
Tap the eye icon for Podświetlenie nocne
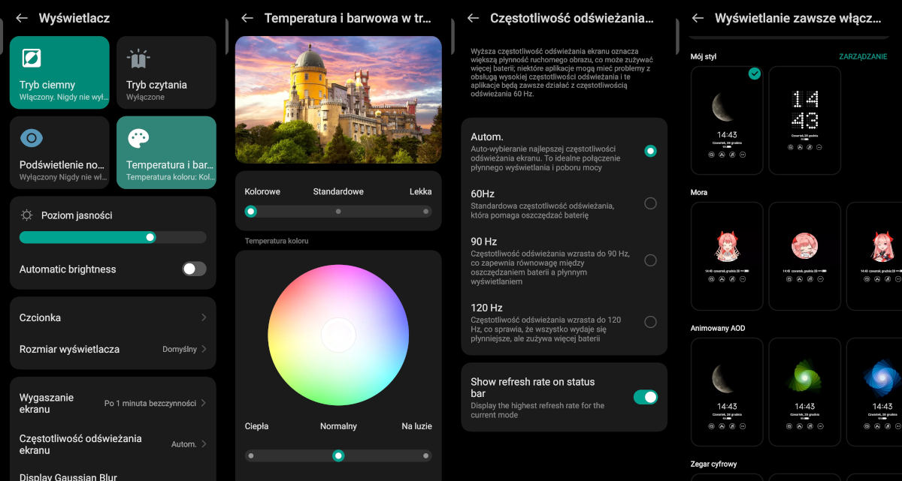[x=32, y=138]
